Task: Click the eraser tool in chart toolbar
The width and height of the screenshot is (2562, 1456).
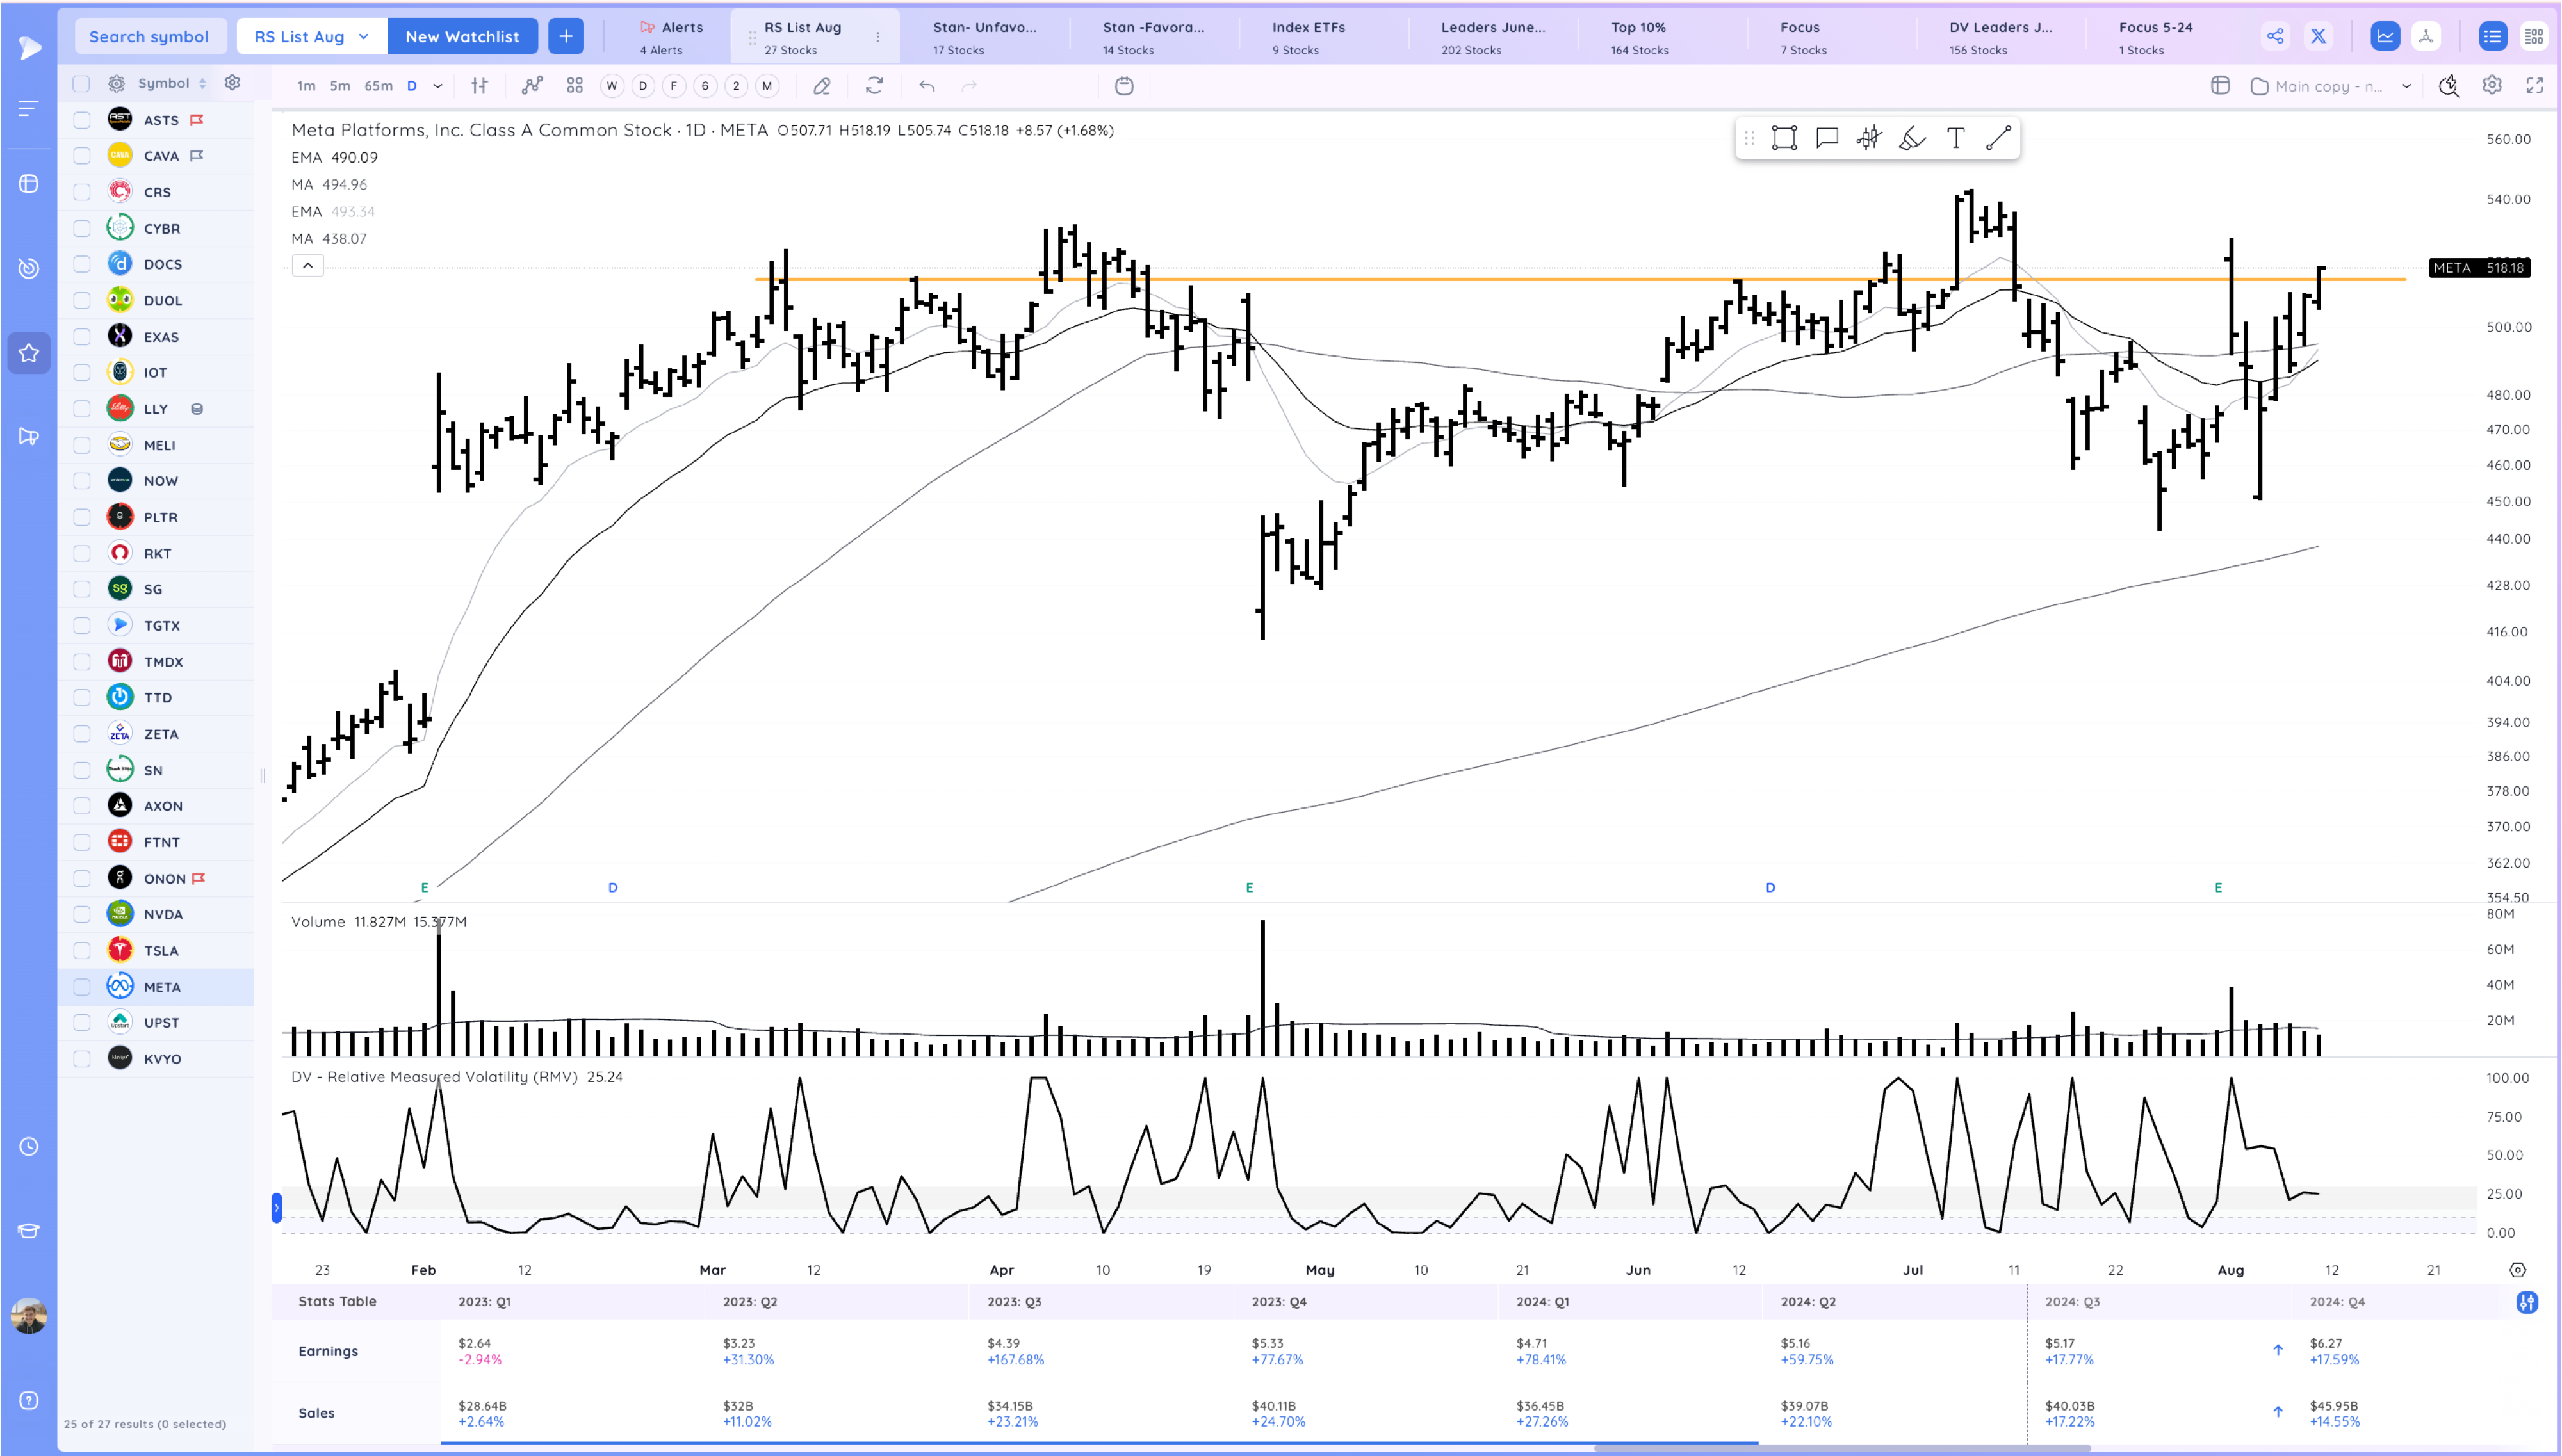Action: tap(822, 86)
